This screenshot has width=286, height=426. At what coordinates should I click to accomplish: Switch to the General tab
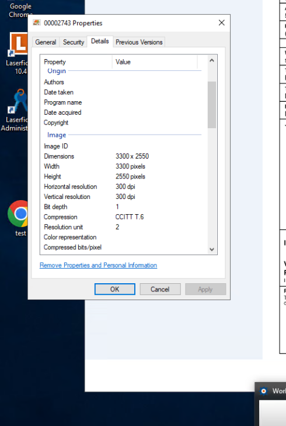46,42
